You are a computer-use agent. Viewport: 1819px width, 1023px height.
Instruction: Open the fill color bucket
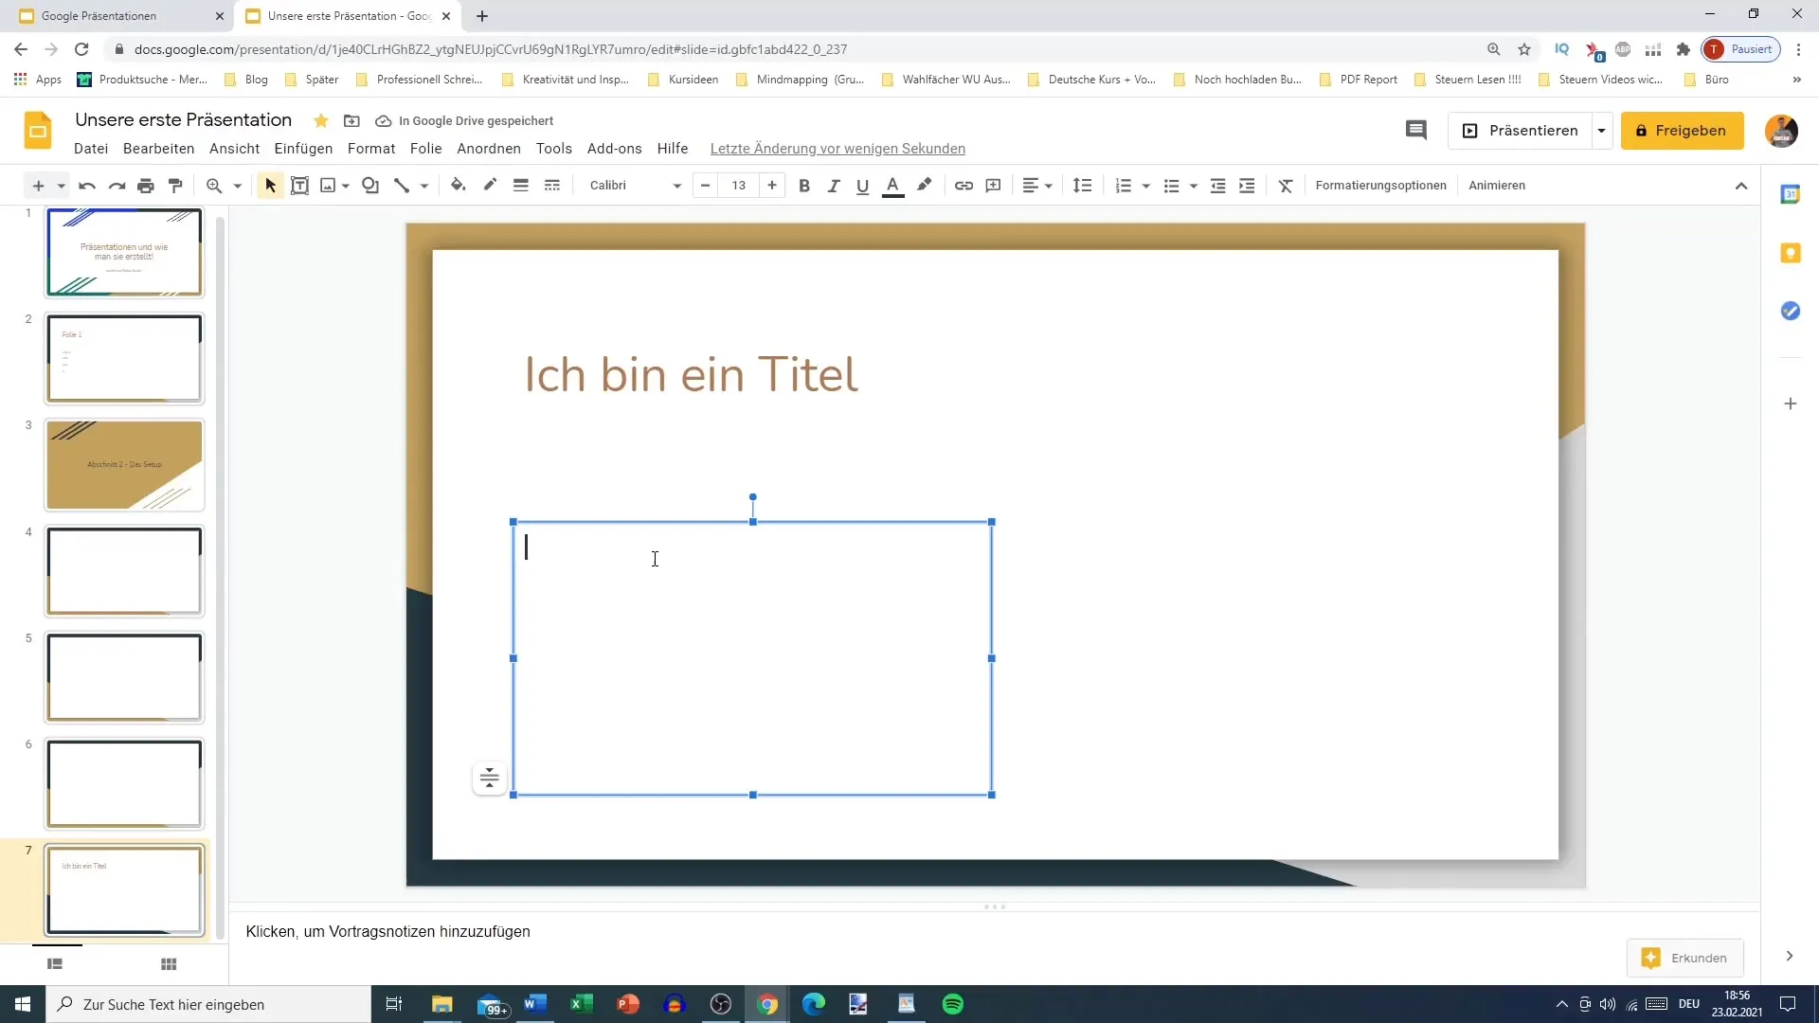[459, 186]
